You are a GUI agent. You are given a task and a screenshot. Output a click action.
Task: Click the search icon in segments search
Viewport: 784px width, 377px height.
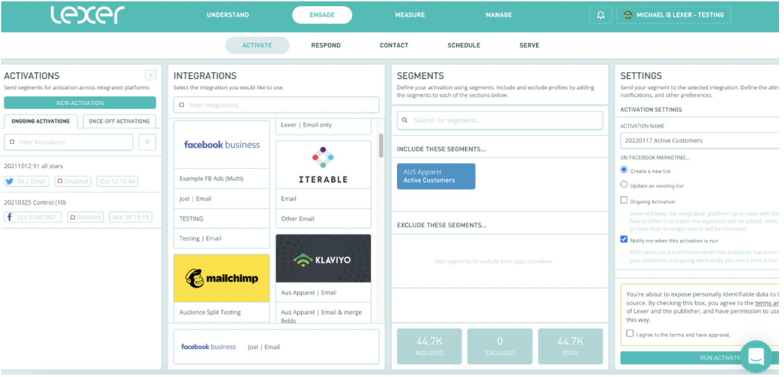pyautogui.click(x=405, y=120)
